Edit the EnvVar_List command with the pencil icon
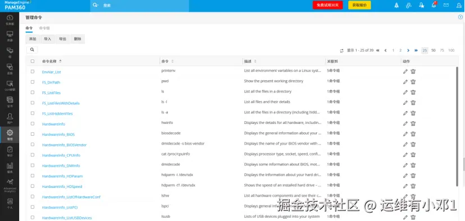Viewport: 465px width, 221px height. tap(405, 71)
